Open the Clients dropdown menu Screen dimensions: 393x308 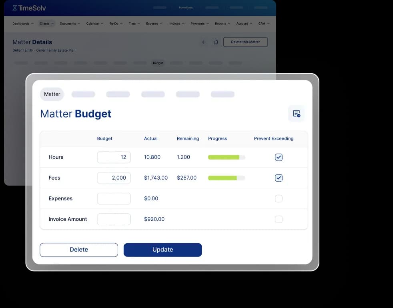[46, 23]
